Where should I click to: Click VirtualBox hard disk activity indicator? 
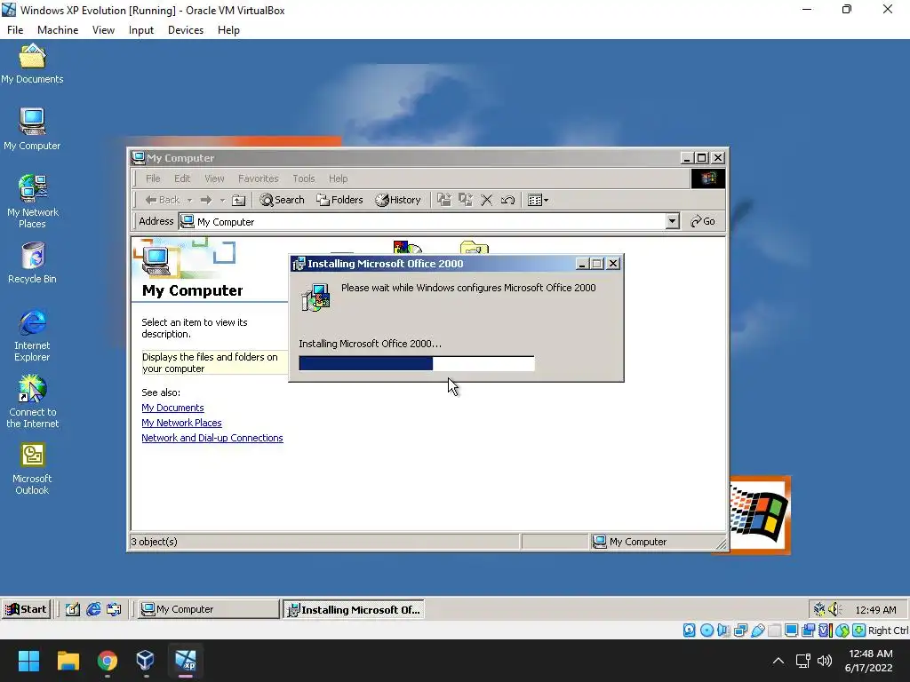pyautogui.click(x=690, y=630)
